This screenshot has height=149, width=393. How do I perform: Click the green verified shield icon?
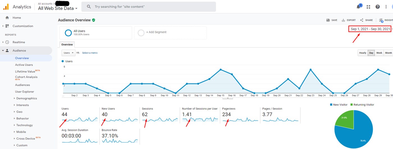click(93, 20)
